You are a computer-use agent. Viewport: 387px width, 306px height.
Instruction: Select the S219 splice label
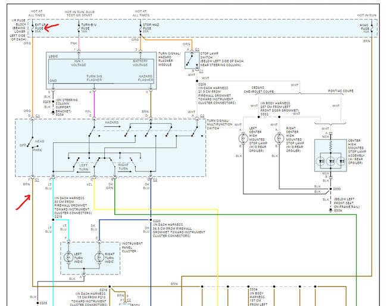(58, 217)
